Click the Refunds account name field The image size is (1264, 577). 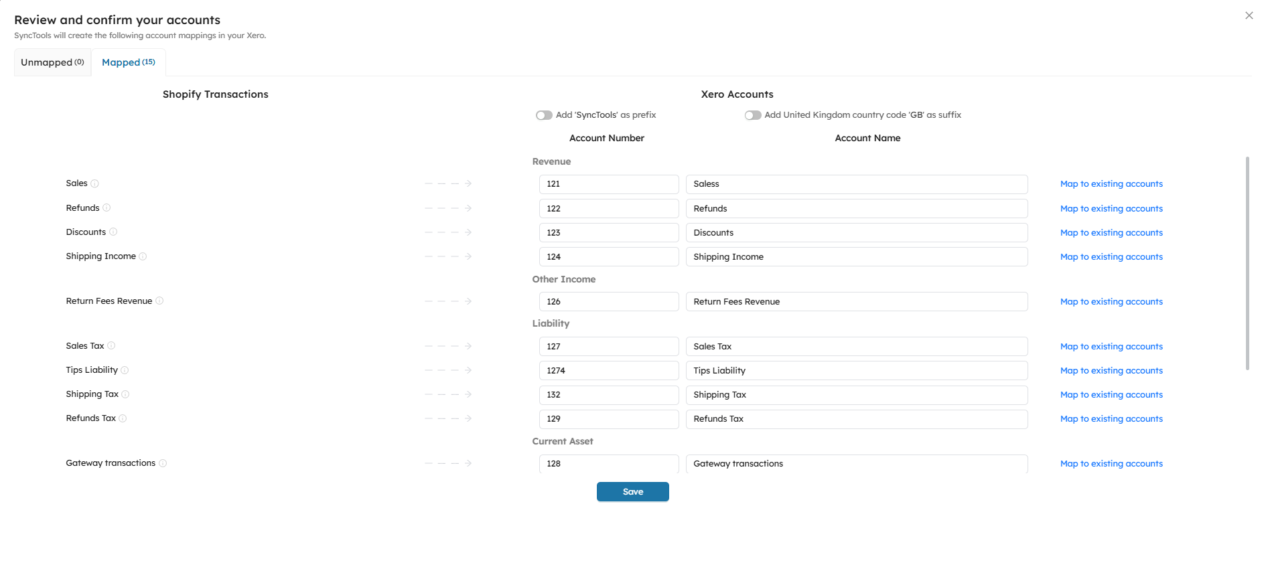[x=857, y=208]
